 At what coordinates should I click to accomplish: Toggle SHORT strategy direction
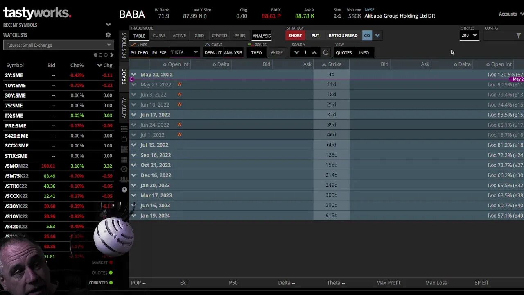(x=295, y=36)
